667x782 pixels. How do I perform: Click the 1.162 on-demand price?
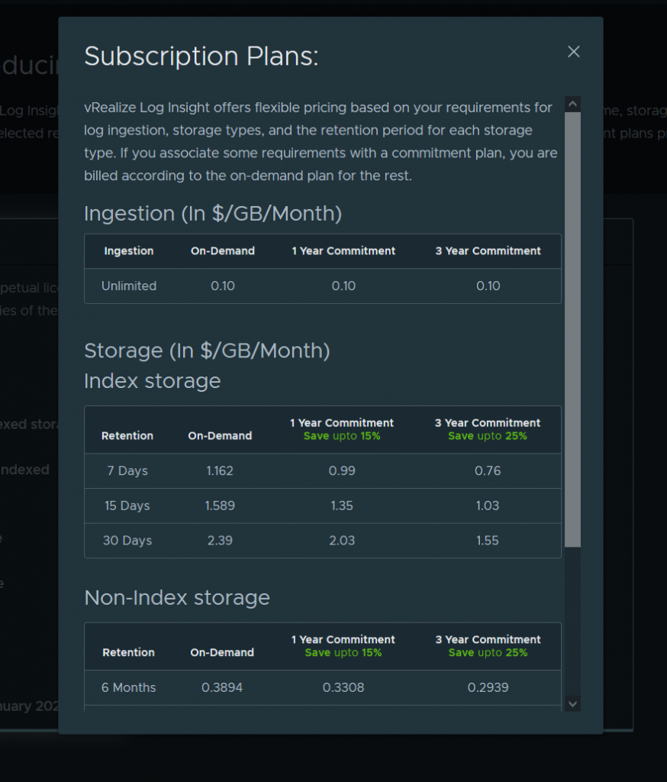[x=220, y=470]
